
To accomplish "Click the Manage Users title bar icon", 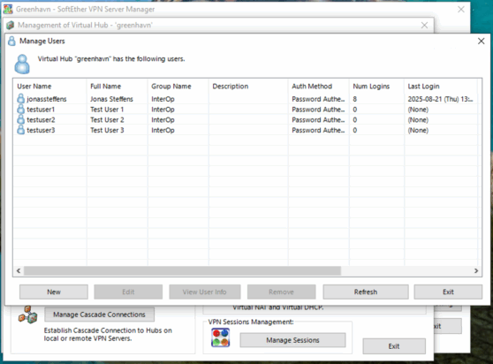I will point(11,41).
